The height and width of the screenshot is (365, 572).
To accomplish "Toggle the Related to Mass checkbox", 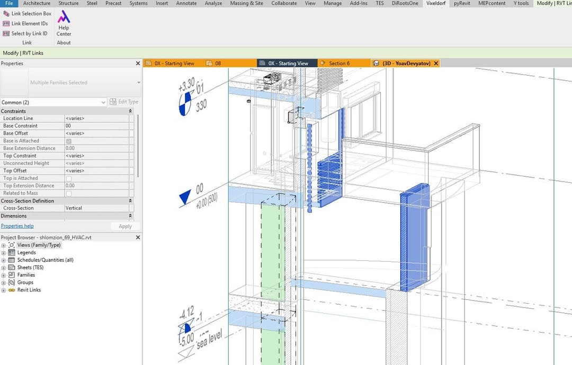I will click(68, 193).
